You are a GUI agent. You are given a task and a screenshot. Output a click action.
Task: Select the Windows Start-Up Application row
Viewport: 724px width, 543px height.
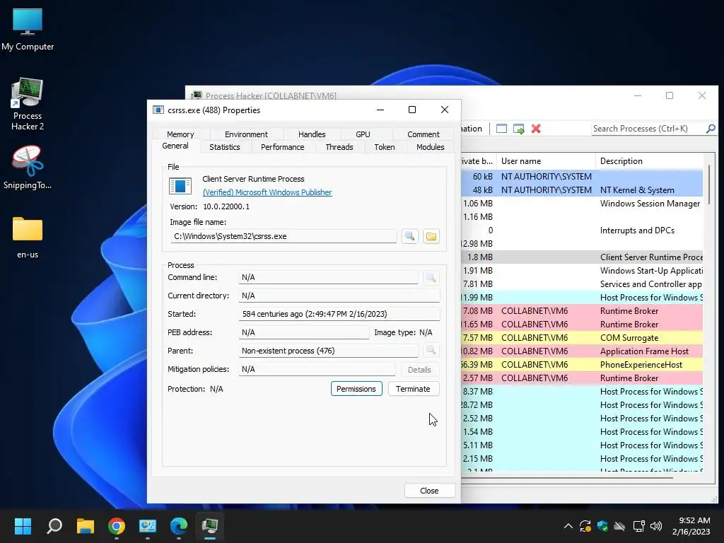(582, 271)
